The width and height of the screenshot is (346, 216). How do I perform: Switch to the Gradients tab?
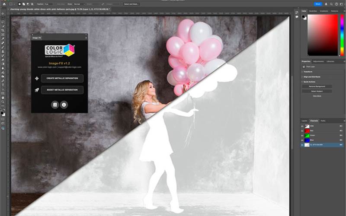pyautogui.click(x=324, y=11)
